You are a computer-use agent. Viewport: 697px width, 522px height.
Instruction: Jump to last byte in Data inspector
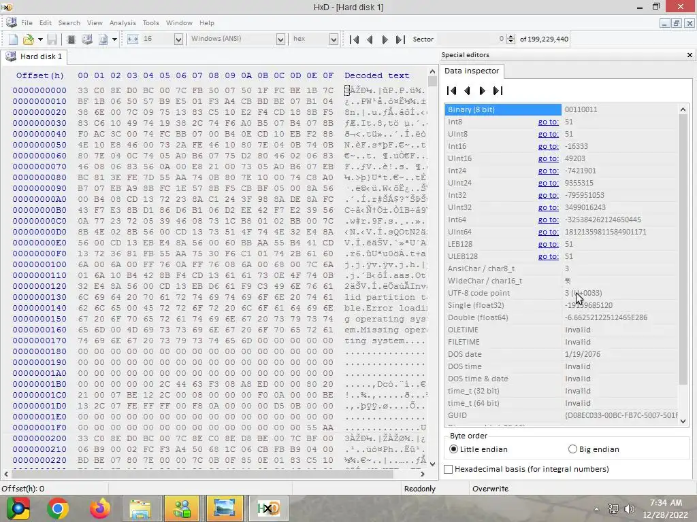[498, 91]
